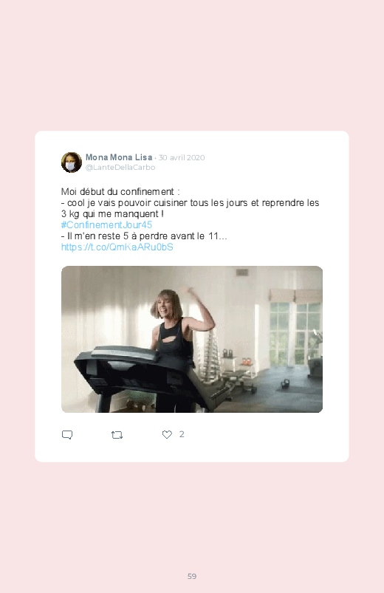Click the page number 59
384x593 pixels.
[192, 576]
